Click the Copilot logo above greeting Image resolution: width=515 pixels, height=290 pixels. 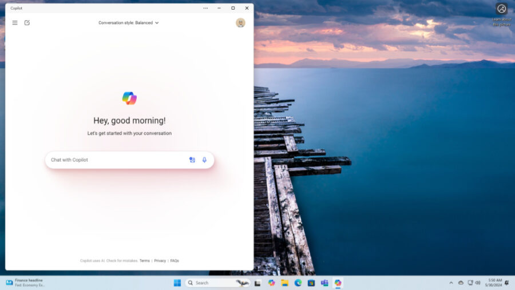click(129, 98)
